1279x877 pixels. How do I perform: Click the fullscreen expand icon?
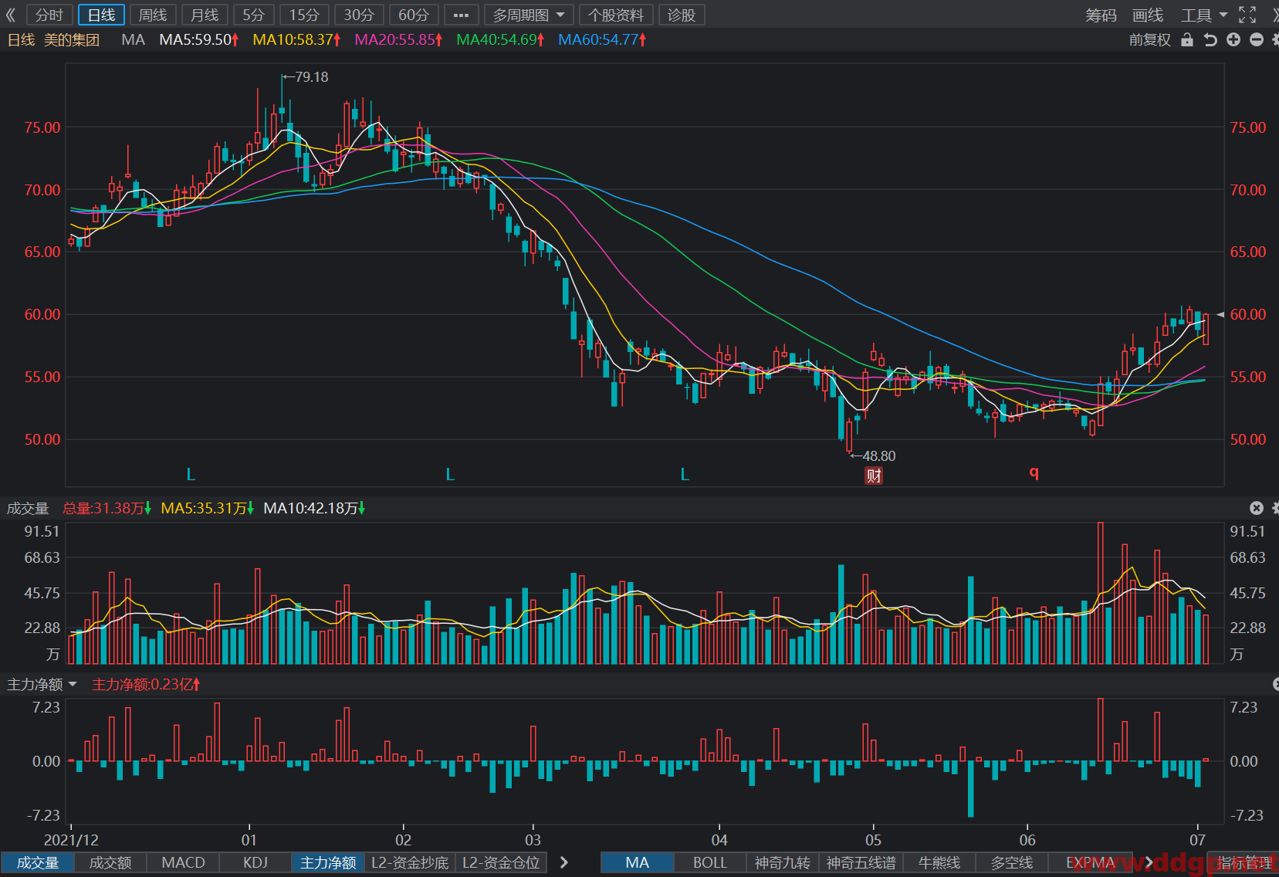[1247, 15]
